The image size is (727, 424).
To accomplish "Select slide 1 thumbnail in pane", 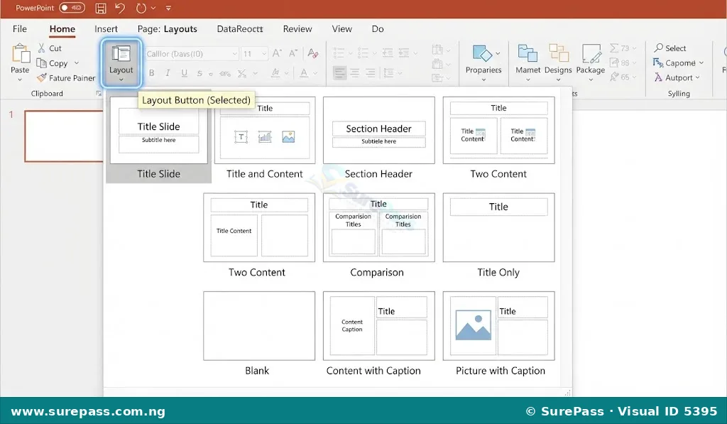I will 64,136.
